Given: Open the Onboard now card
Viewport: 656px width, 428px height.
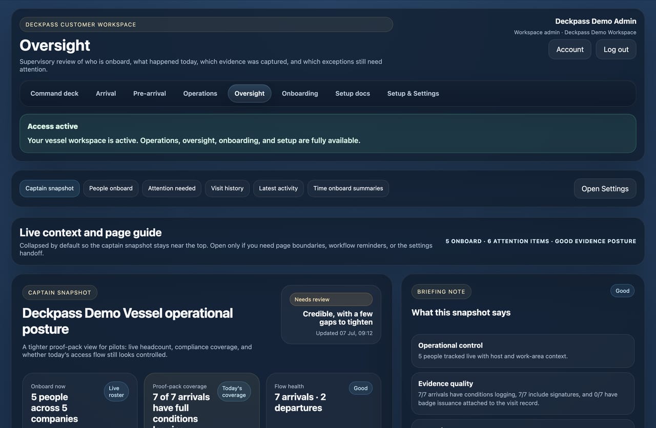Looking at the screenshot, I should [80, 400].
